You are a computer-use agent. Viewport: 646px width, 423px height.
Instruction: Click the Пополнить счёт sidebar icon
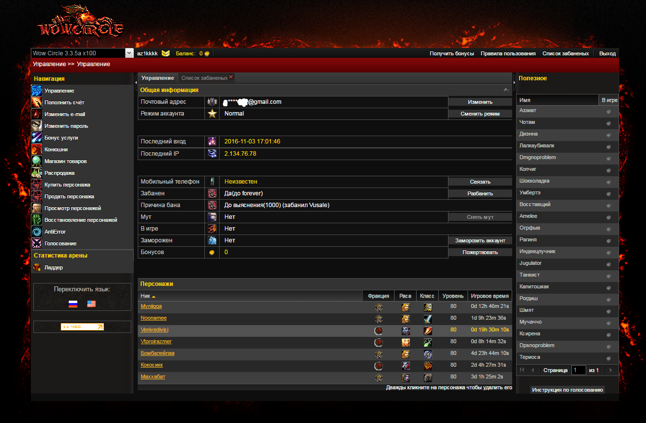(x=37, y=102)
